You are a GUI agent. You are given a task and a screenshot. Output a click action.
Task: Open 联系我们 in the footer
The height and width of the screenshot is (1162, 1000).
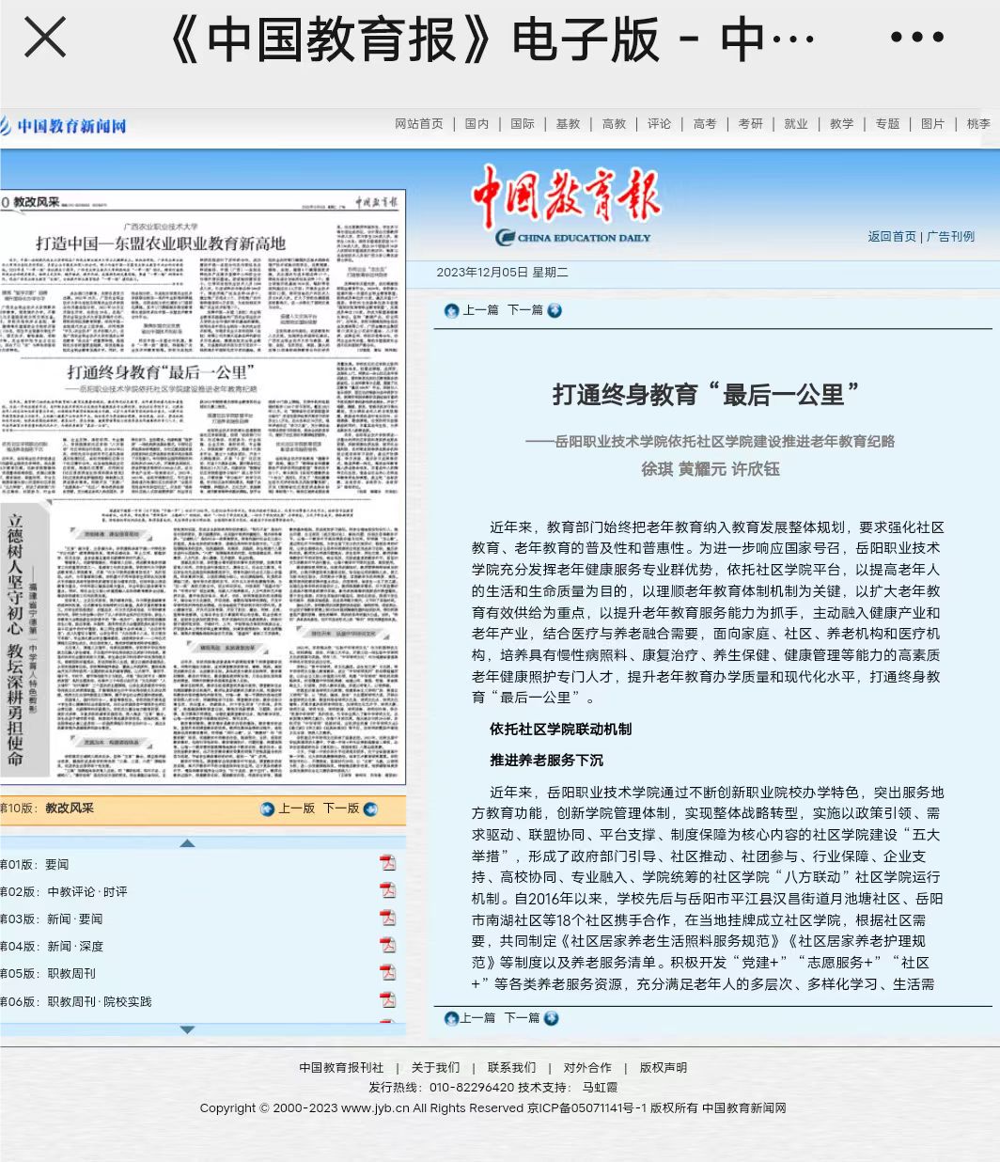[x=511, y=1068]
